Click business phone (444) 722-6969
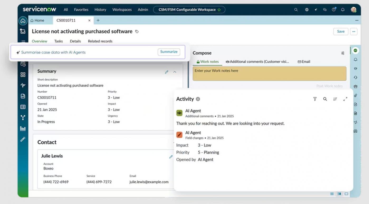This screenshot has width=369, height=204. click(56, 182)
